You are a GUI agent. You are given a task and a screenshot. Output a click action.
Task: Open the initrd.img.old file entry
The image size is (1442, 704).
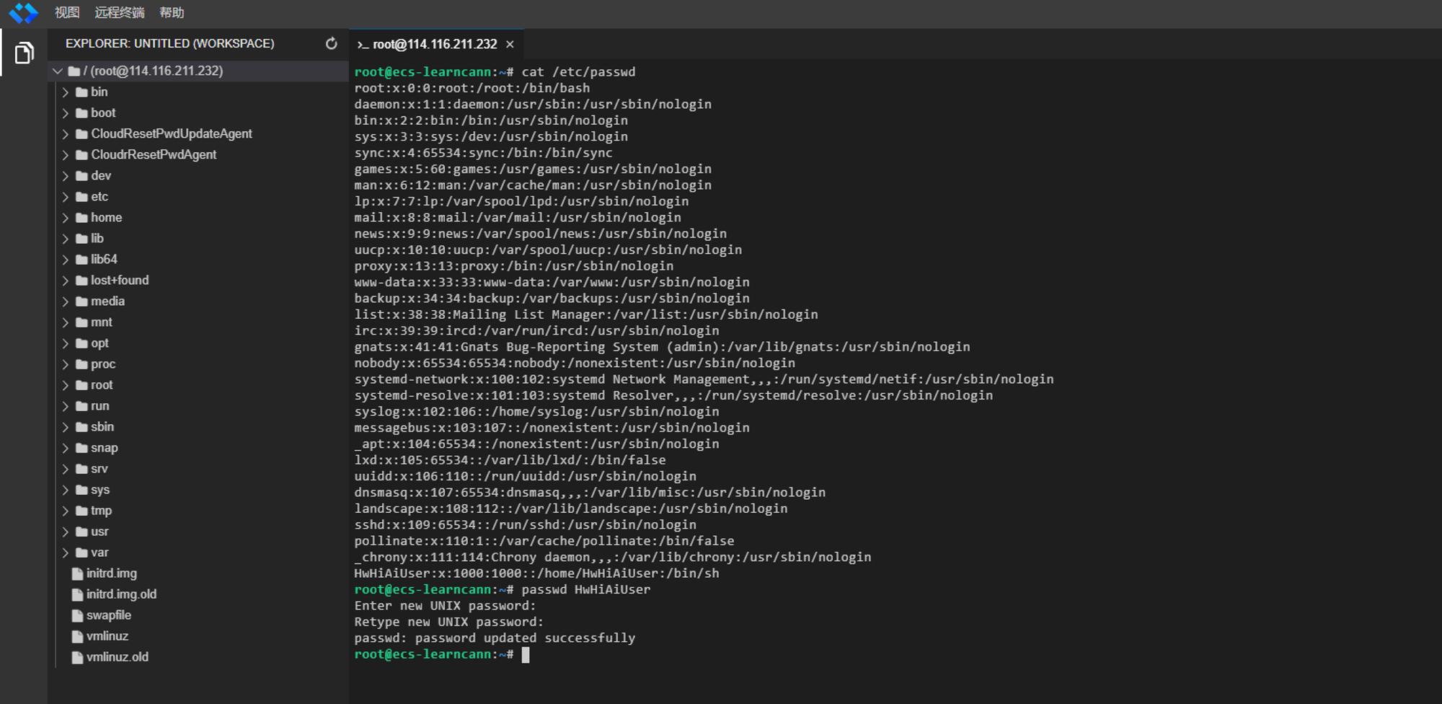pos(121,595)
